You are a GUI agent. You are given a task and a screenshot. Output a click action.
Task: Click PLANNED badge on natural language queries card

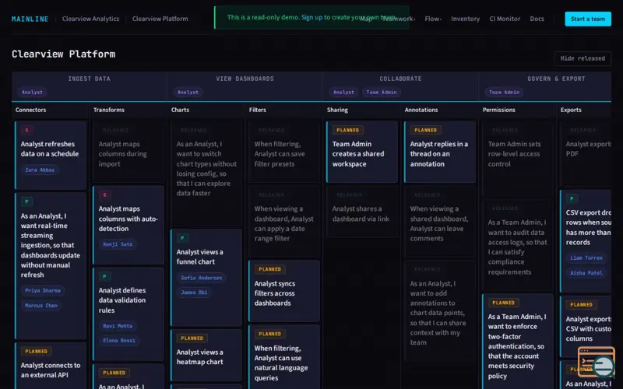coord(269,334)
